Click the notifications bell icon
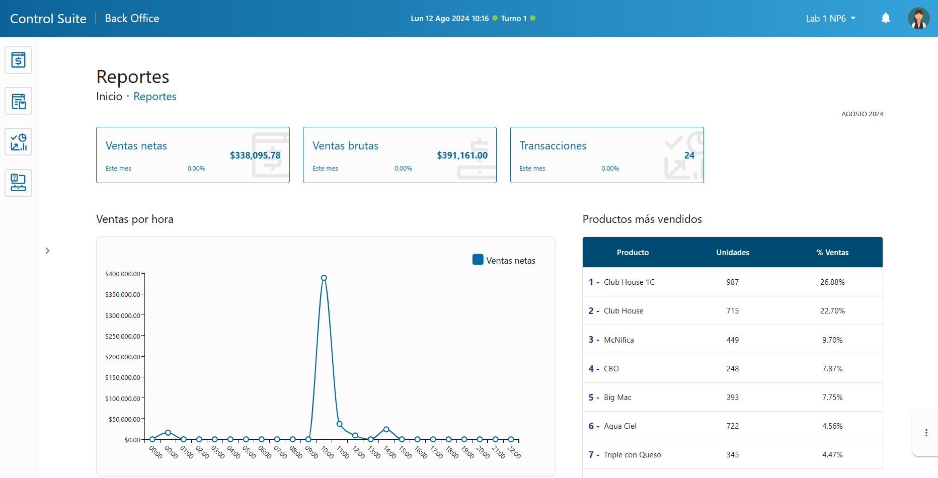The image size is (938, 478). [886, 19]
